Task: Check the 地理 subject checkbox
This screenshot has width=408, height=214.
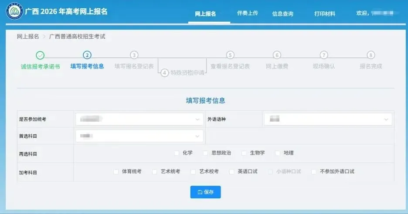Action: 278,153
